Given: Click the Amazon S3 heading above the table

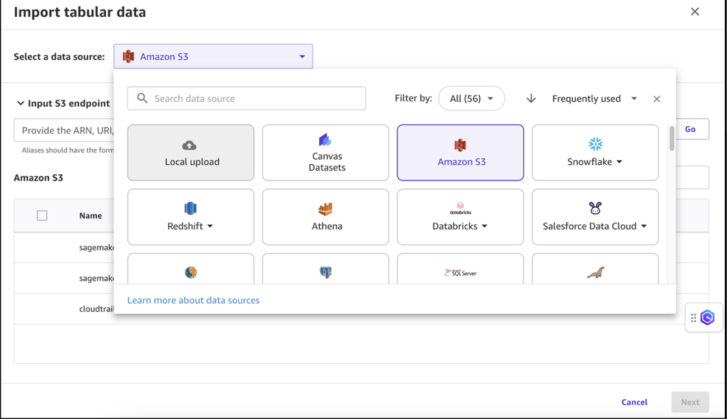Looking at the screenshot, I should pyautogui.click(x=39, y=178).
